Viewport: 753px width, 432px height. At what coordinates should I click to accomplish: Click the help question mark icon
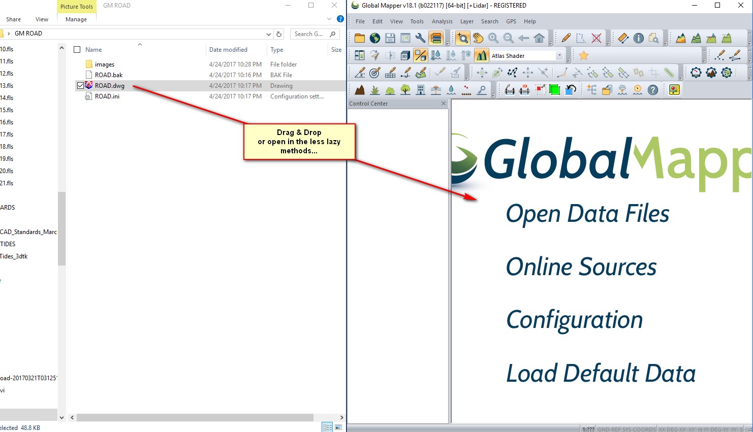point(653,90)
